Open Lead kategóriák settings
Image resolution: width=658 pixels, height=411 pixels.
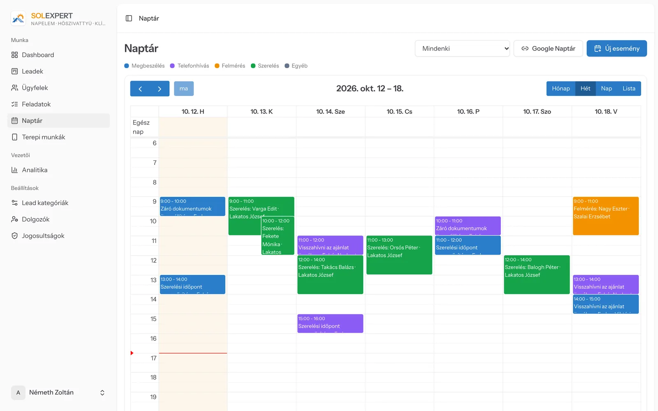[58, 203]
